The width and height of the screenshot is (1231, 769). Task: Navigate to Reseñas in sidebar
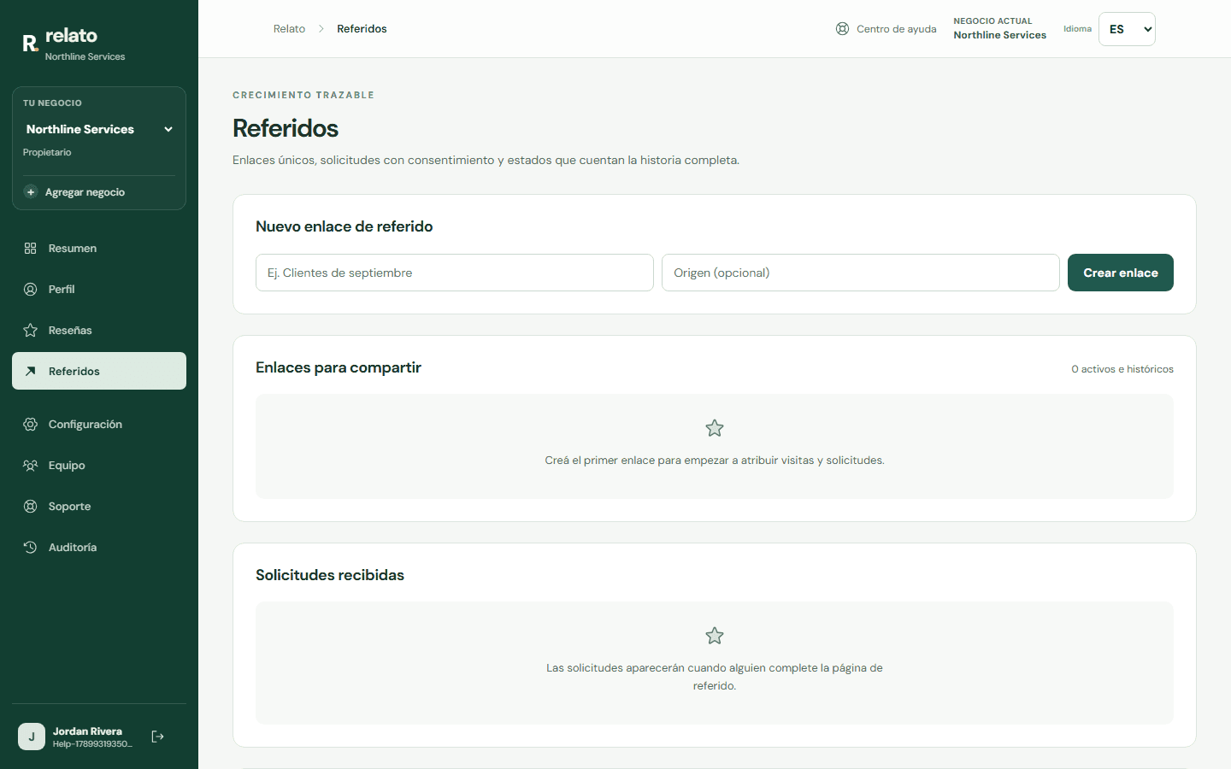[x=99, y=331]
